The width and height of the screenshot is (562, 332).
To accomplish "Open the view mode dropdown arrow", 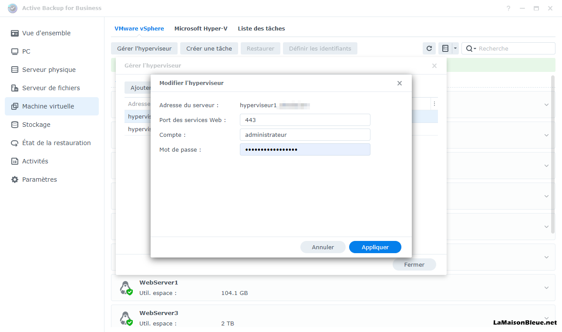I will pos(455,48).
